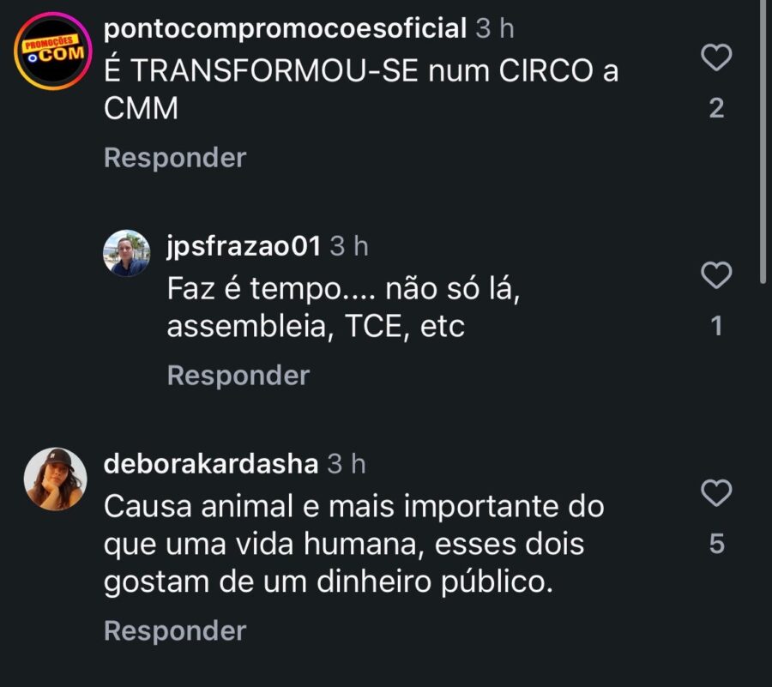Click the 3 h timestamp beside deborakardasha
The height and width of the screenshot is (687, 772).
347,464
